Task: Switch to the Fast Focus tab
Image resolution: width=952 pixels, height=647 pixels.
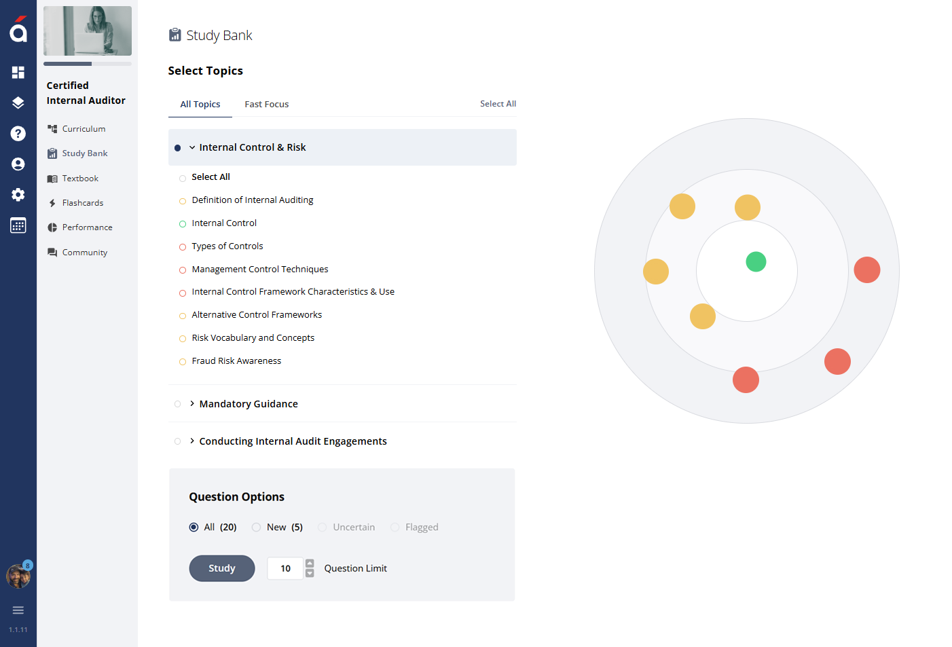Action: click(266, 104)
